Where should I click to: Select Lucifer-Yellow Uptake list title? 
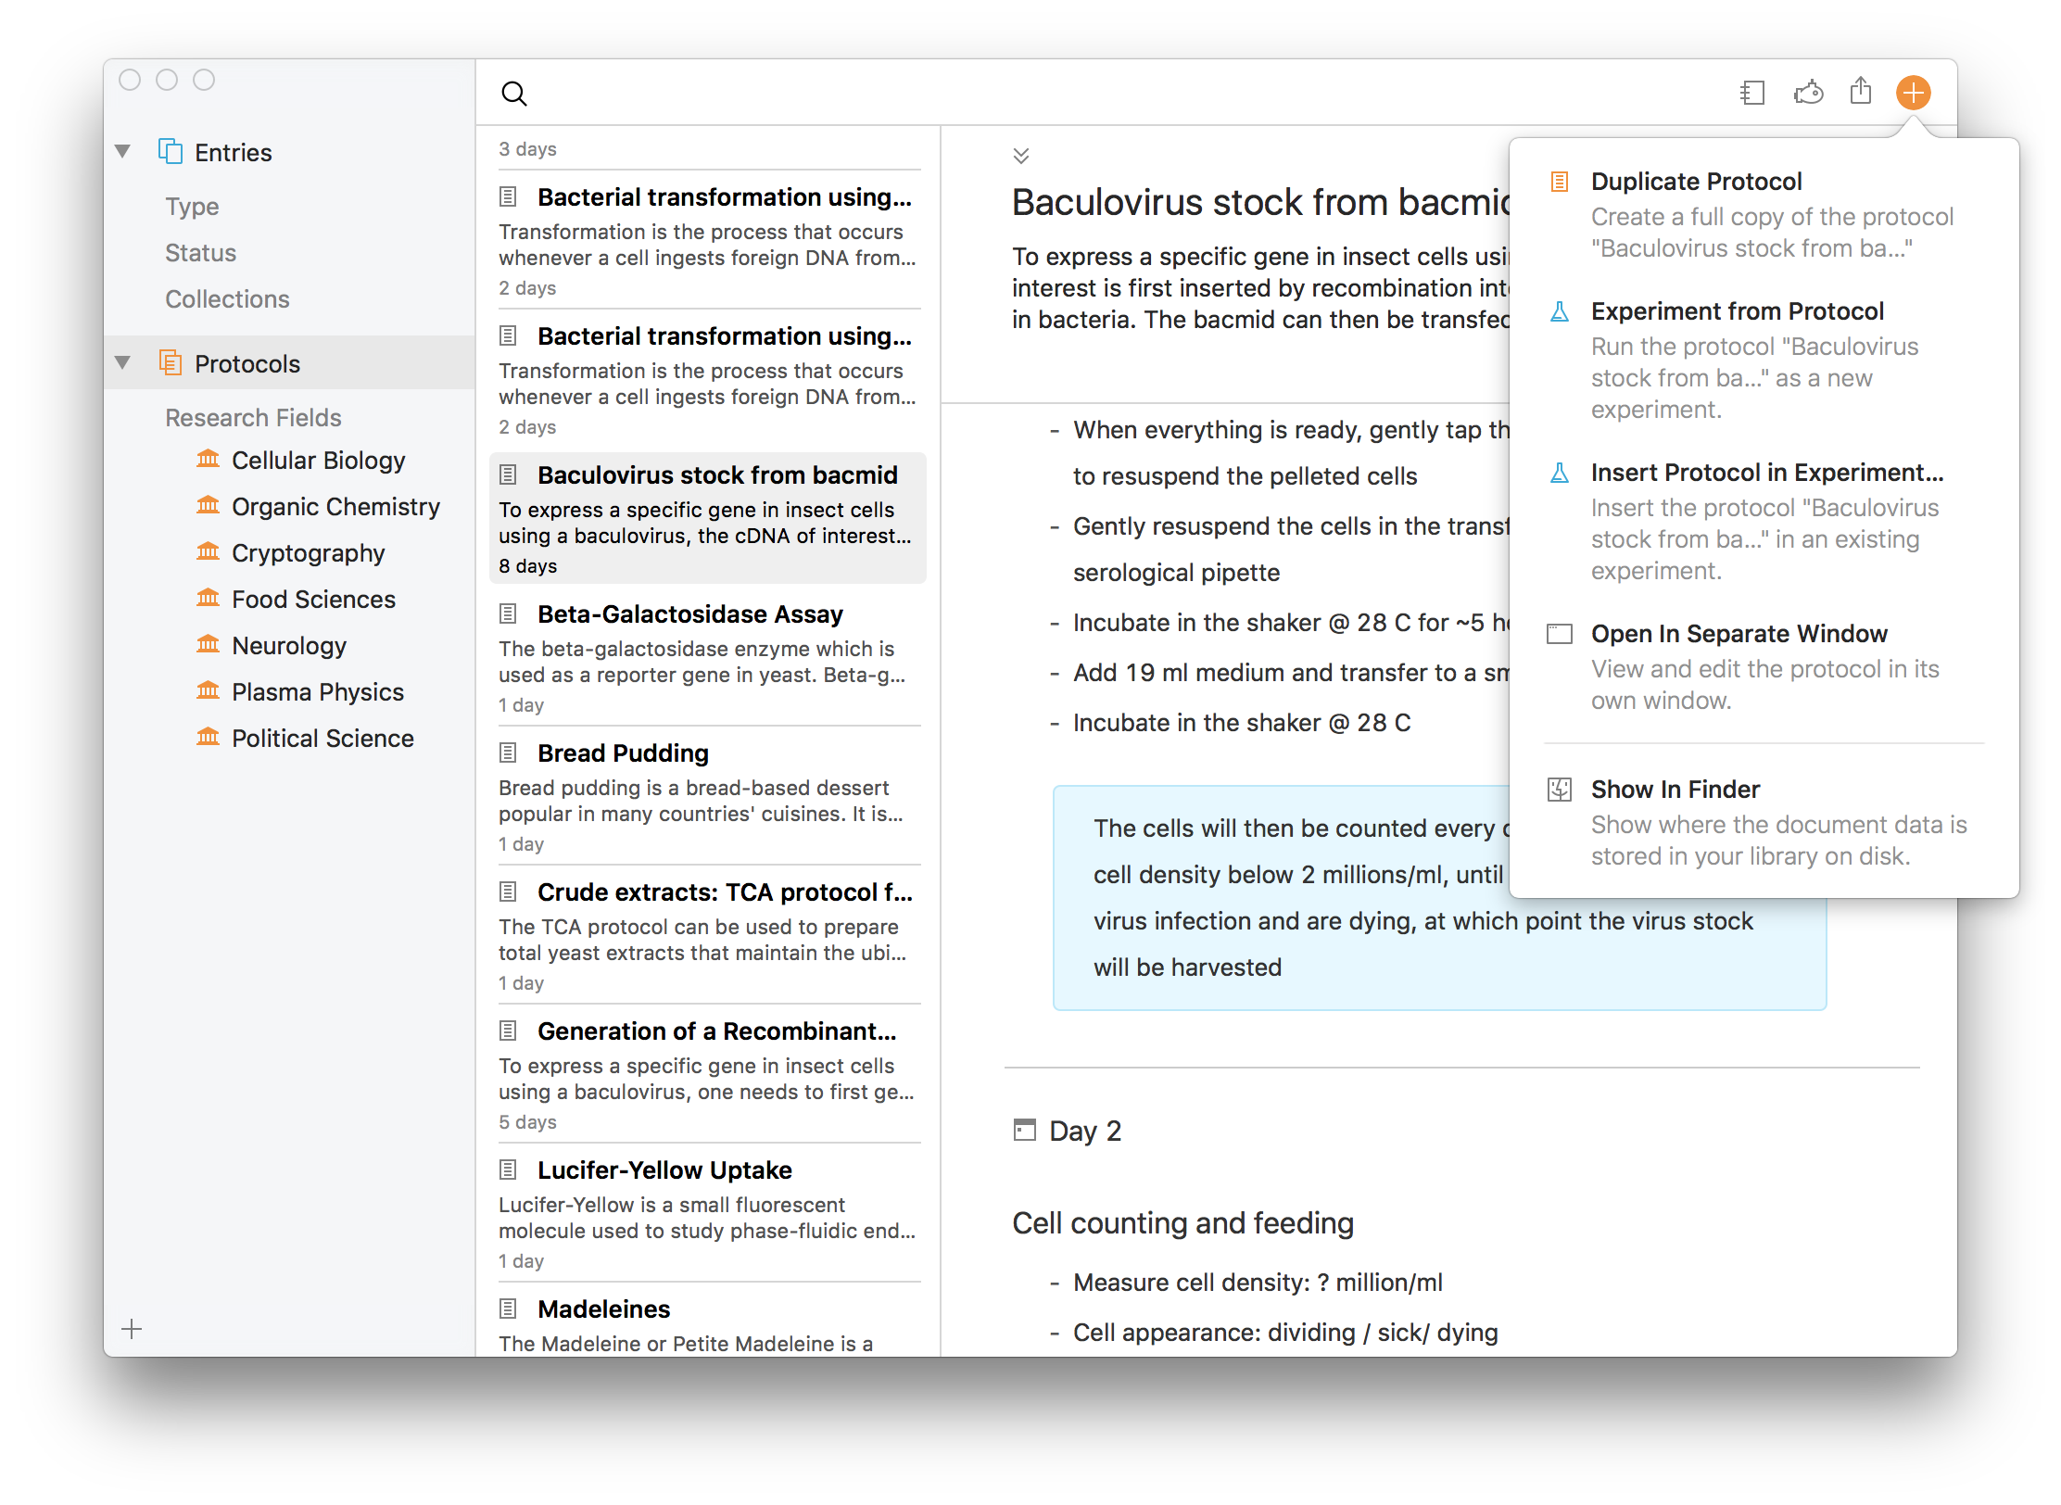(x=664, y=1170)
